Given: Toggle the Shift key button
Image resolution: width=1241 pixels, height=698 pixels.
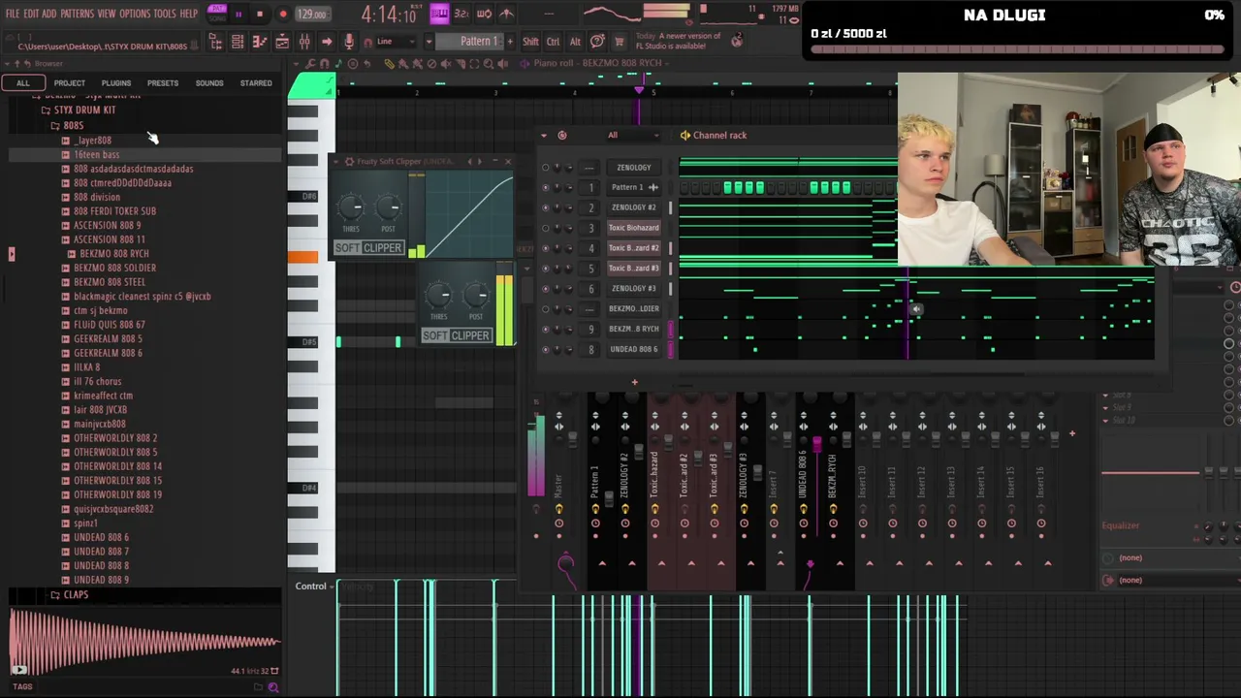Looking at the screenshot, I should tap(530, 42).
